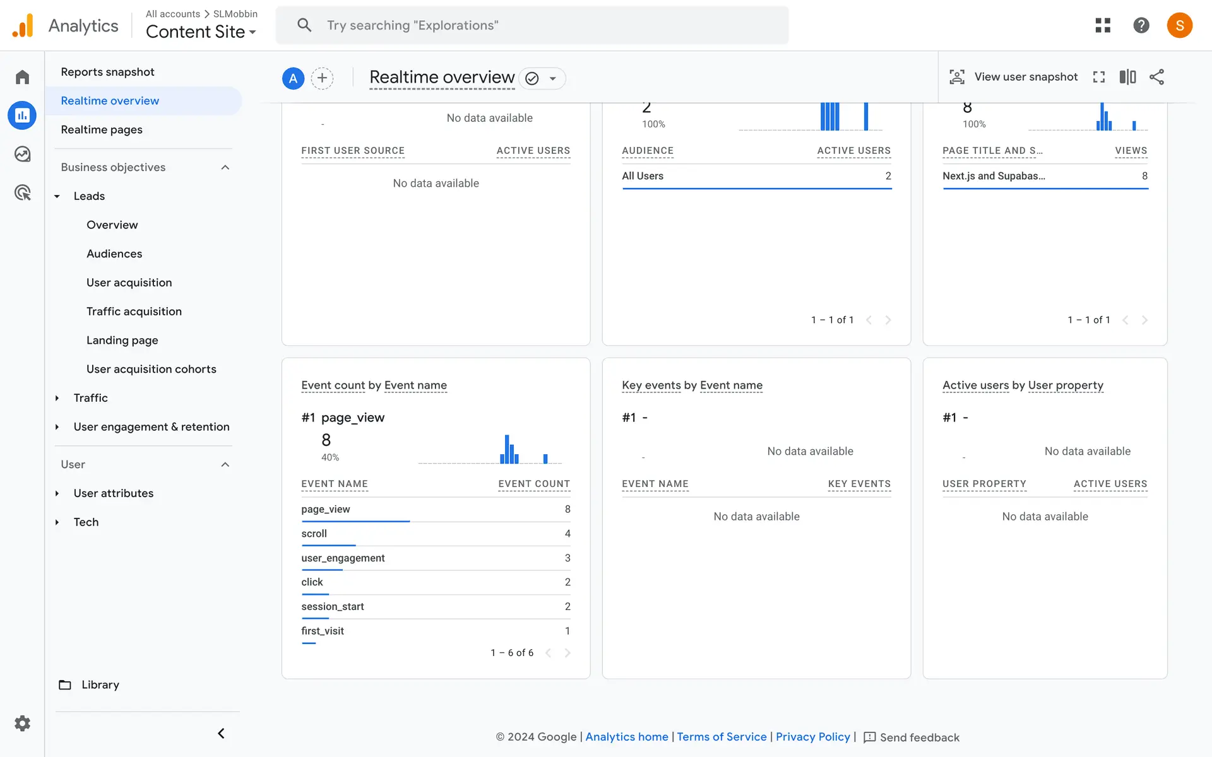Open Admin settings gear icon
This screenshot has height=757, width=1212.
[x=23, y=723]
